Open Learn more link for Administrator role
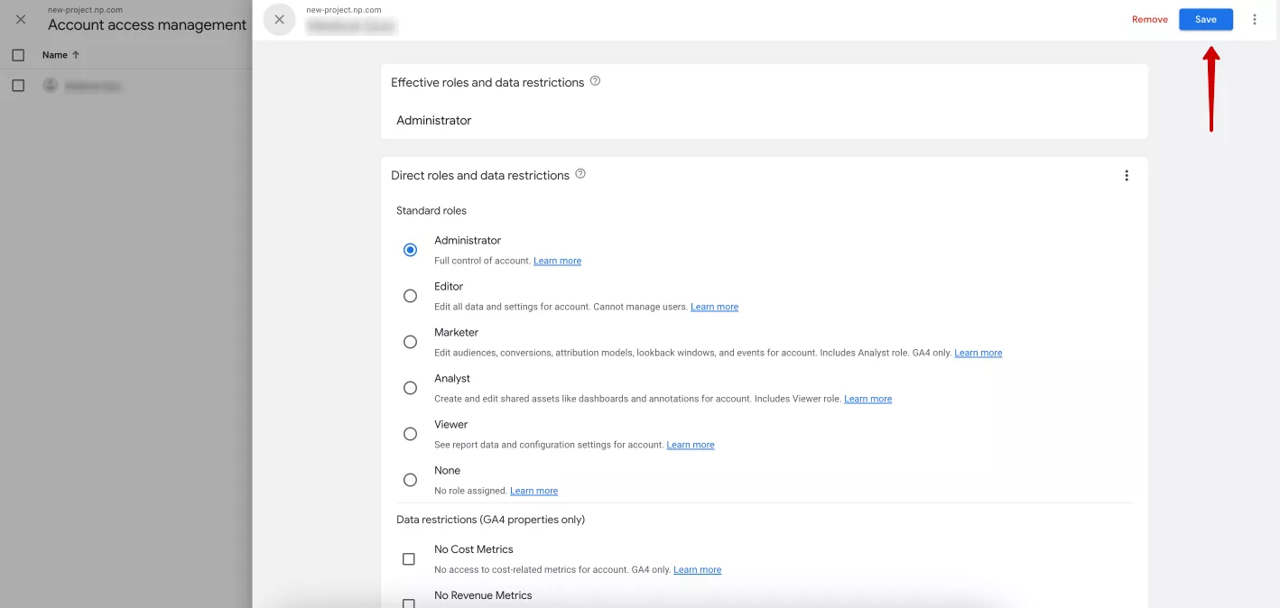 tap(557, 261)
